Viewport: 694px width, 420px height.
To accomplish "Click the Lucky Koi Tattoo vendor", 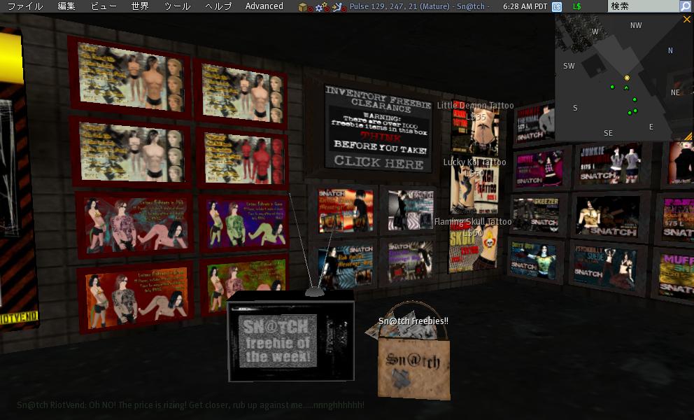I will pos(474,186).
